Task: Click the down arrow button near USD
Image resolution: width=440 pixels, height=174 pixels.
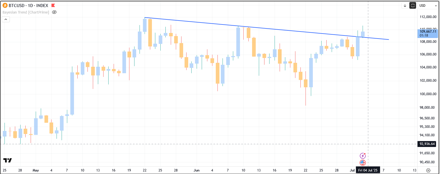Action: coord(405,5)
